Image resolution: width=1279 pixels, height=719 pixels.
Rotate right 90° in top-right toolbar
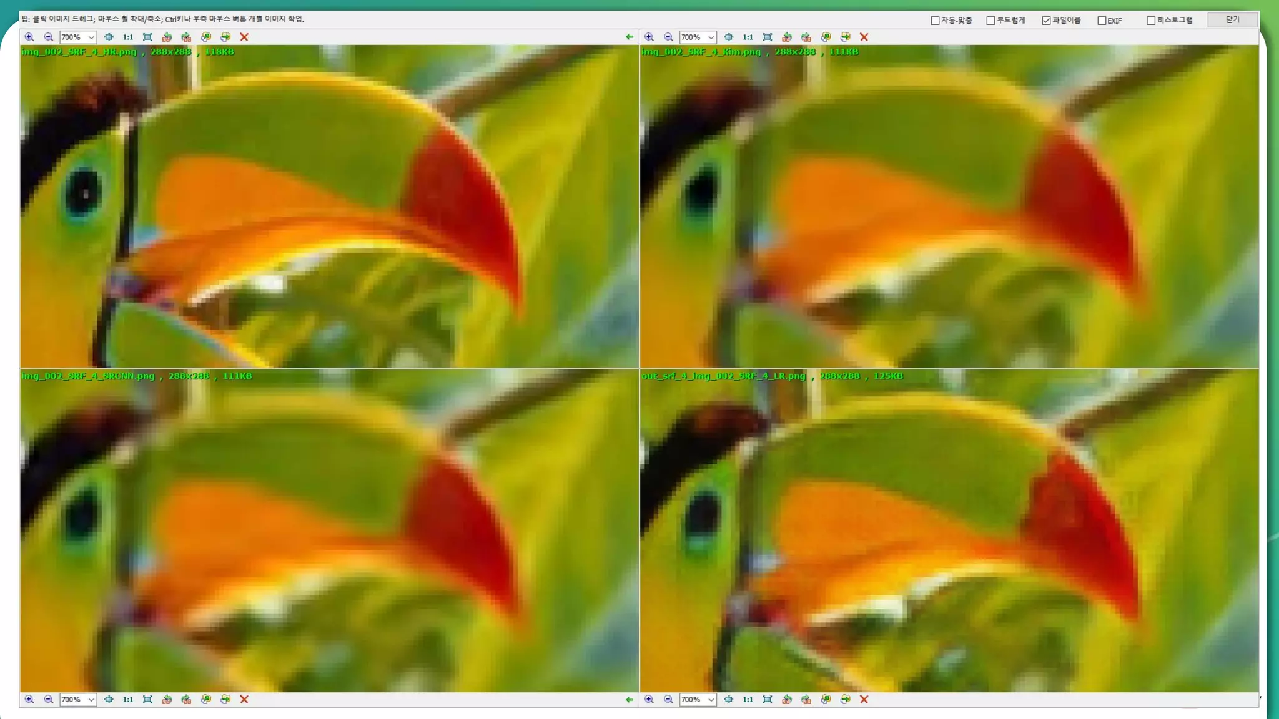pyautogui.click(x=806, y=37)
